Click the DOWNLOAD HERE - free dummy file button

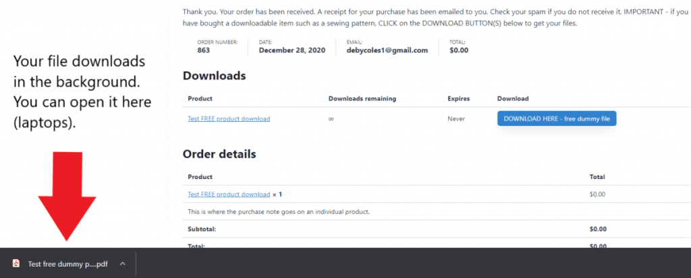click(557, 118)
